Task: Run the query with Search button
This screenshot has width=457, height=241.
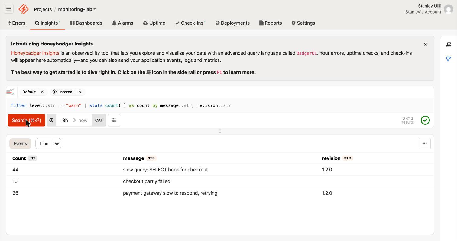Action: click(26, 120)
